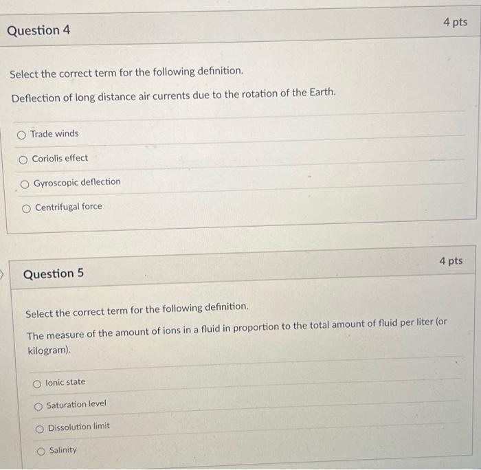Select the Trade winds radio button
This screenshot has height=470, width=481.
(x=21, y=135)
